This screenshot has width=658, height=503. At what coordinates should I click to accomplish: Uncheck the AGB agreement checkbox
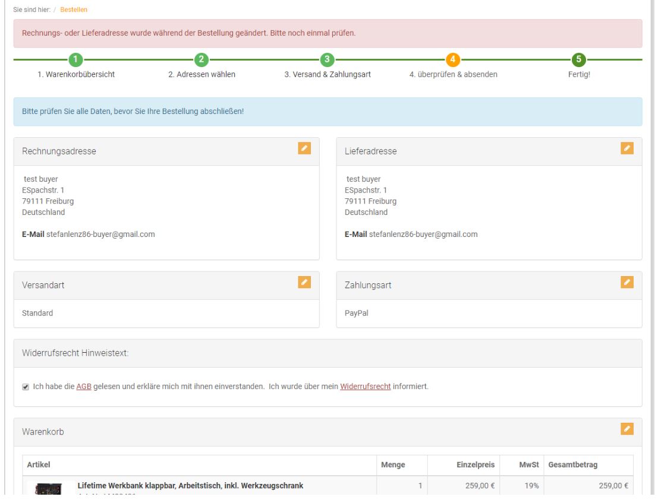(25, 387)
